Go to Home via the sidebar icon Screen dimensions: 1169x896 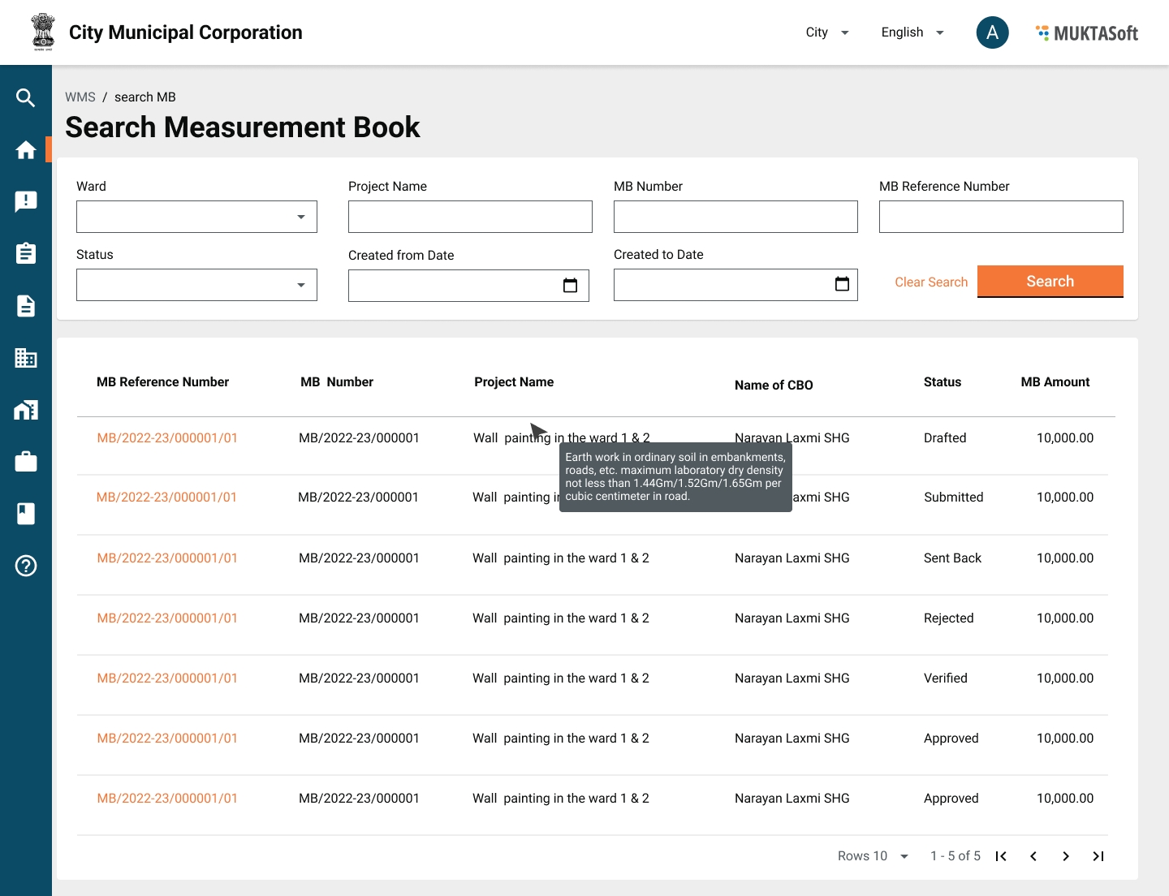[25, 150]
